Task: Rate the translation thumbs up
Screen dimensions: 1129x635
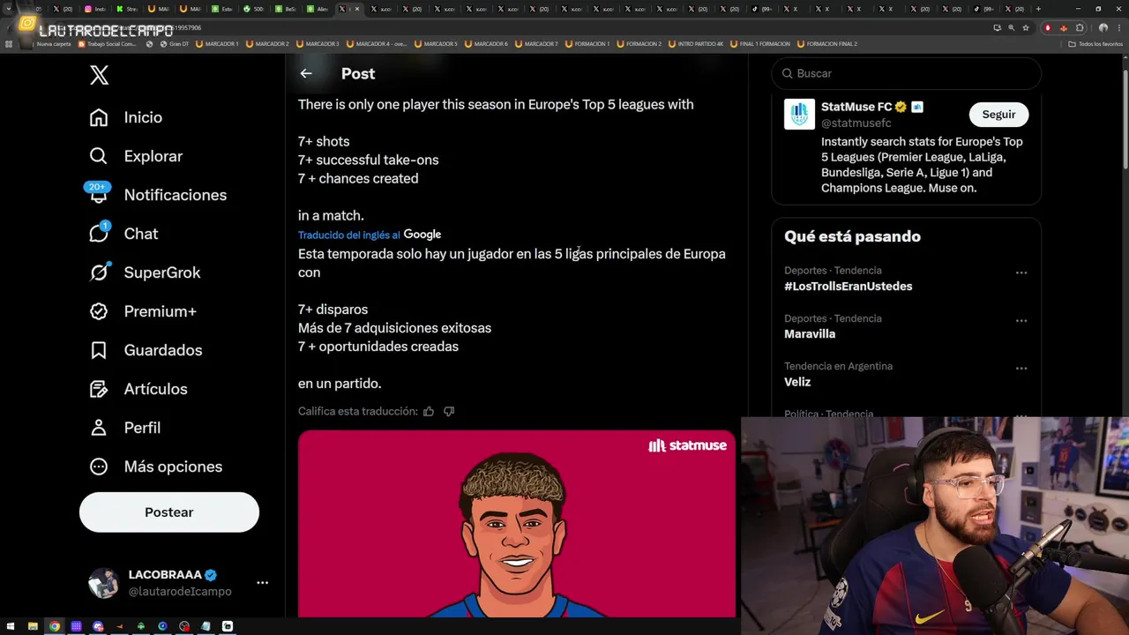Action: [x=429, y=411]
